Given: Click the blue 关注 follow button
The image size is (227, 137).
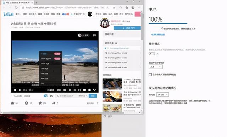Looking at the screenshot, I should [127, 28].
